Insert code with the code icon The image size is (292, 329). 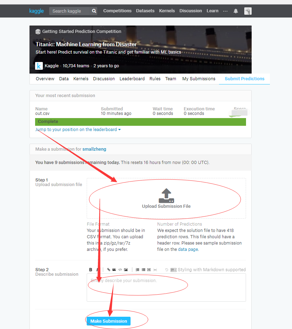(120, 270)
